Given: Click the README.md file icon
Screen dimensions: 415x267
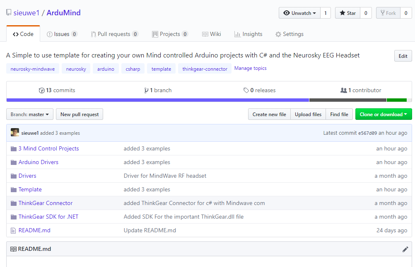Looking at the screenshot, I should click(x=14, y=231).
